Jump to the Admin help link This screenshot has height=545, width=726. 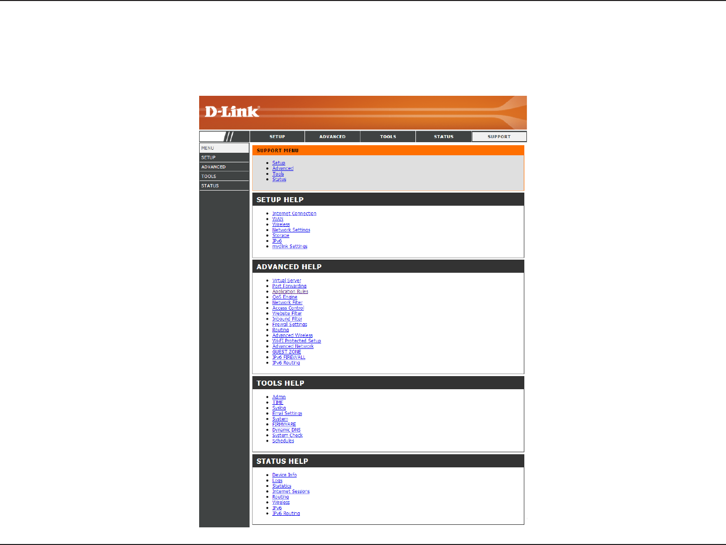[x=279, y=397]
